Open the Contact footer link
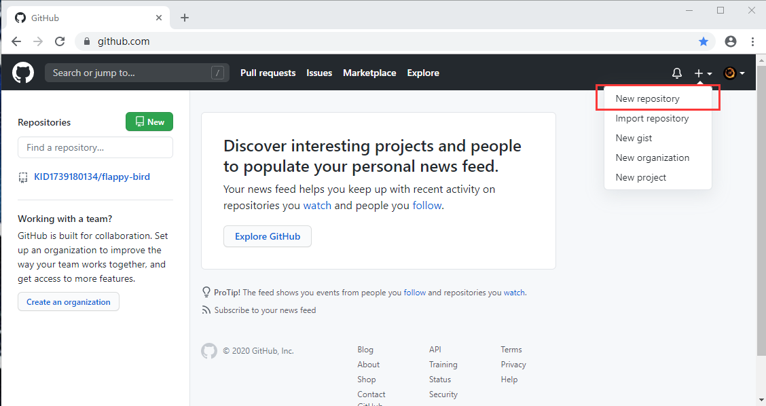 [371, 394]
